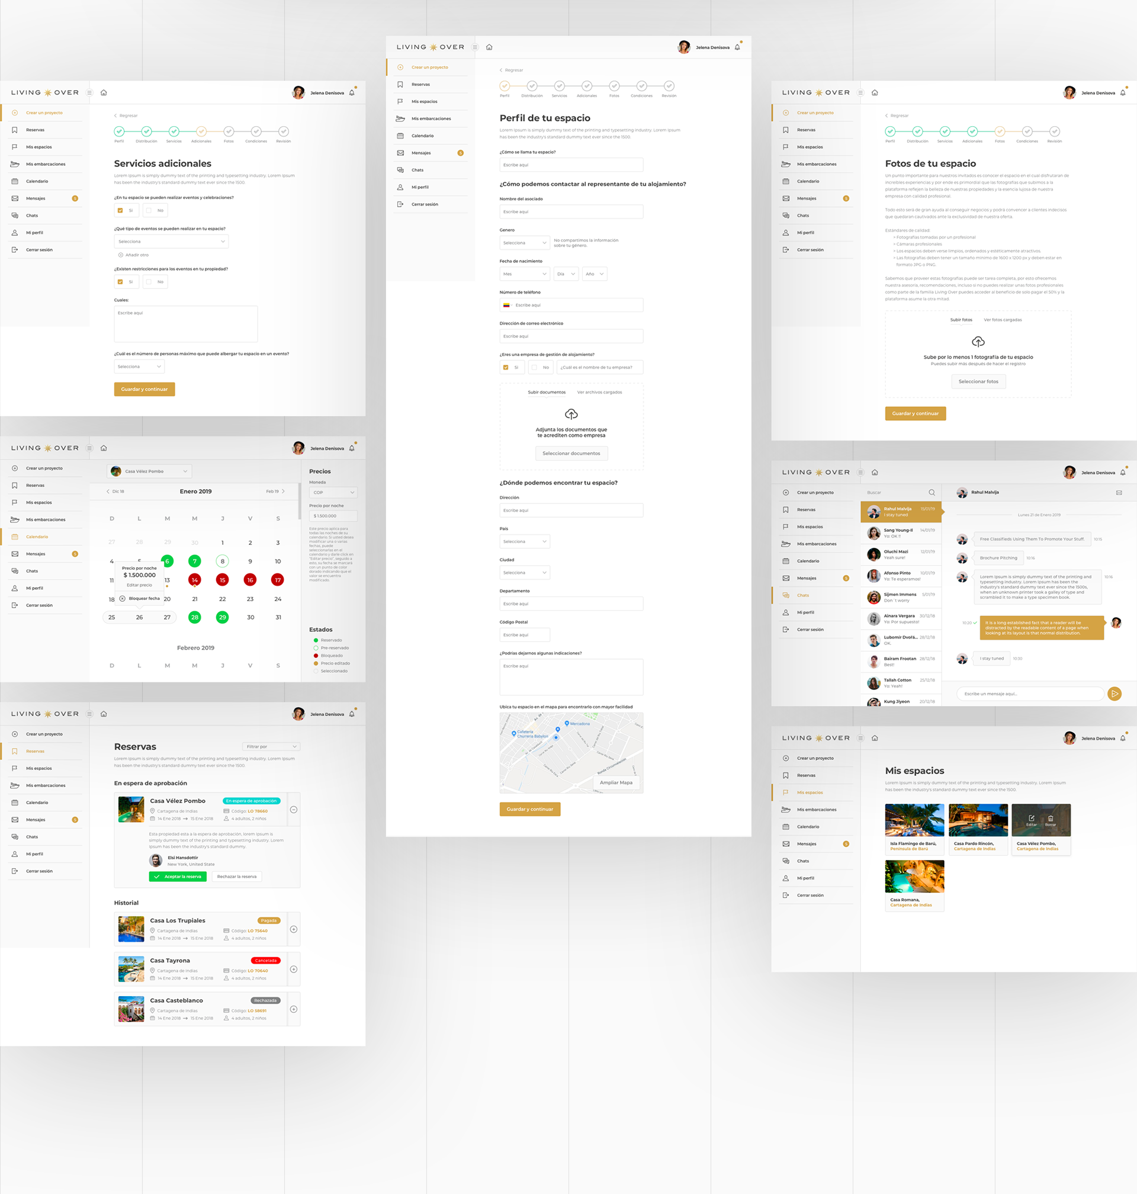Open the Filtrar por dropdown
Viewport: 1137px width, 1194px height.
tap(271, 746)
